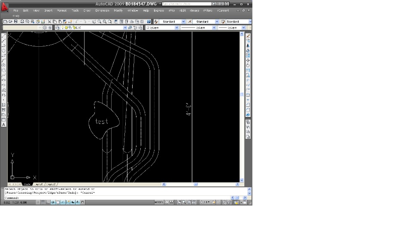Open Layer Properties Manager icon
This screenshot has width=412, height=234.
tap(58, 27)
